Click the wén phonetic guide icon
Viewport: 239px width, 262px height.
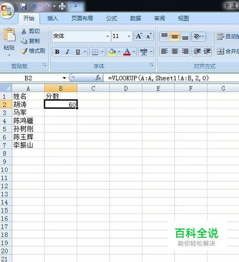pyautogui.click(x=144, y=52)
